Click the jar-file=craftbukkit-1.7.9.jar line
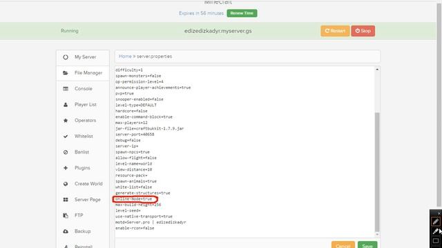Image resolution: width=442 pixels, height=248 pixels. pyautogui.click(x=149, y=129)
